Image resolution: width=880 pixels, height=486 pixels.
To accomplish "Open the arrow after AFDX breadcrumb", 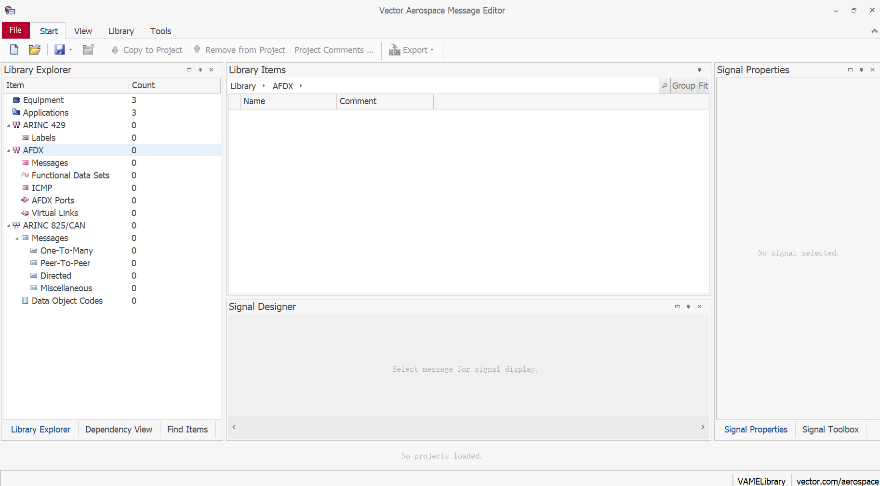I will click(301, 86).
